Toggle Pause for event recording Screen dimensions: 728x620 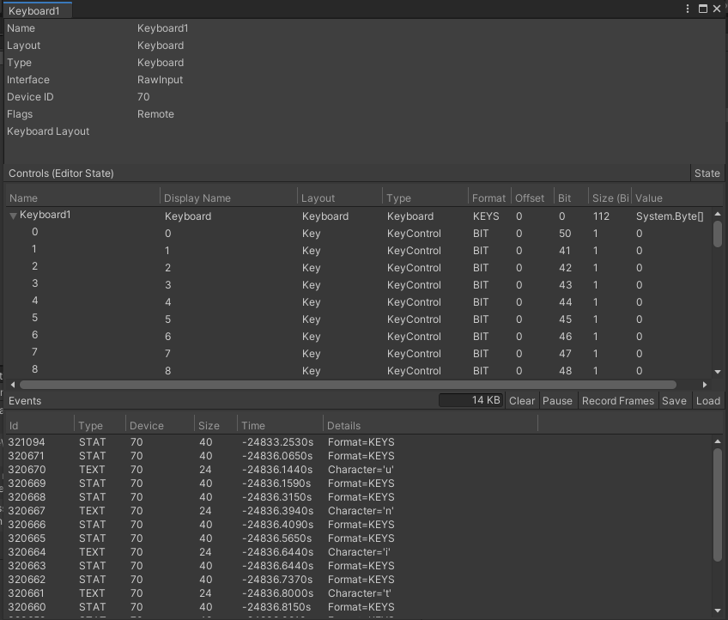tap(557, 401)
